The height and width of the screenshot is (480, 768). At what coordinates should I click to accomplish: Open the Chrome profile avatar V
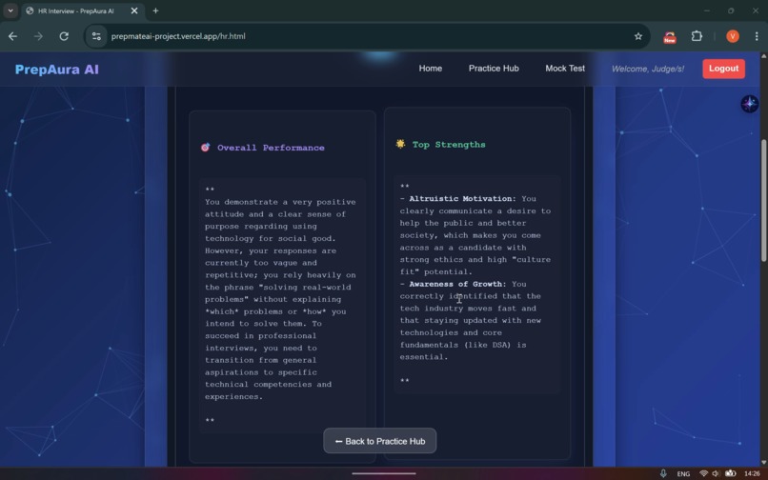tap(732, 36)
